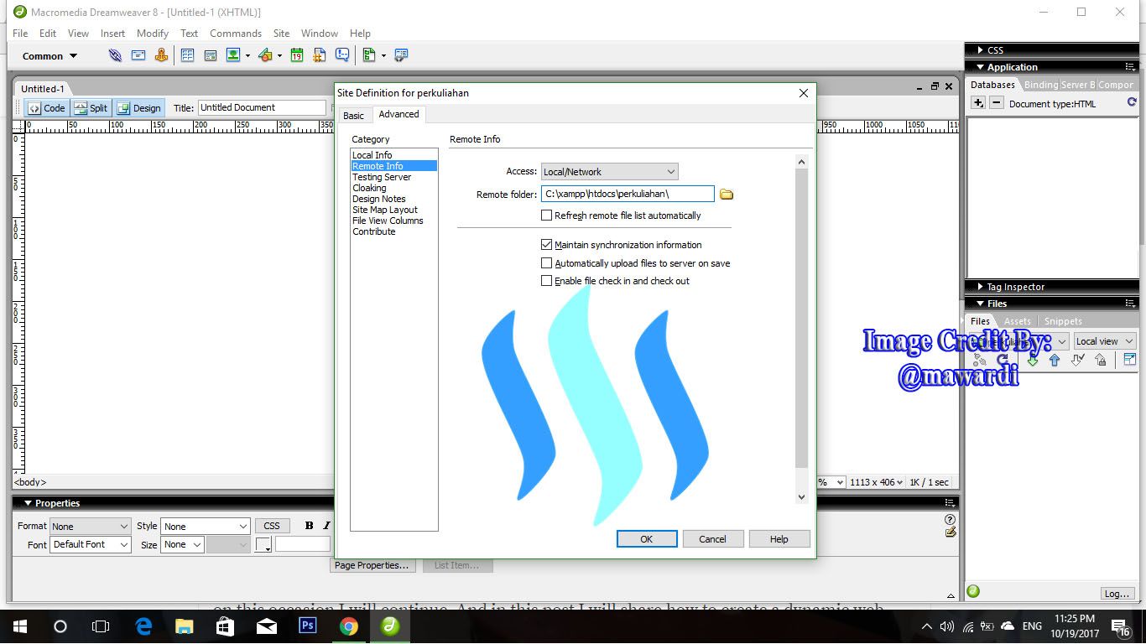Click the Media insert icon
This screenshot has width=1146, height=644.
pos(265,55)
